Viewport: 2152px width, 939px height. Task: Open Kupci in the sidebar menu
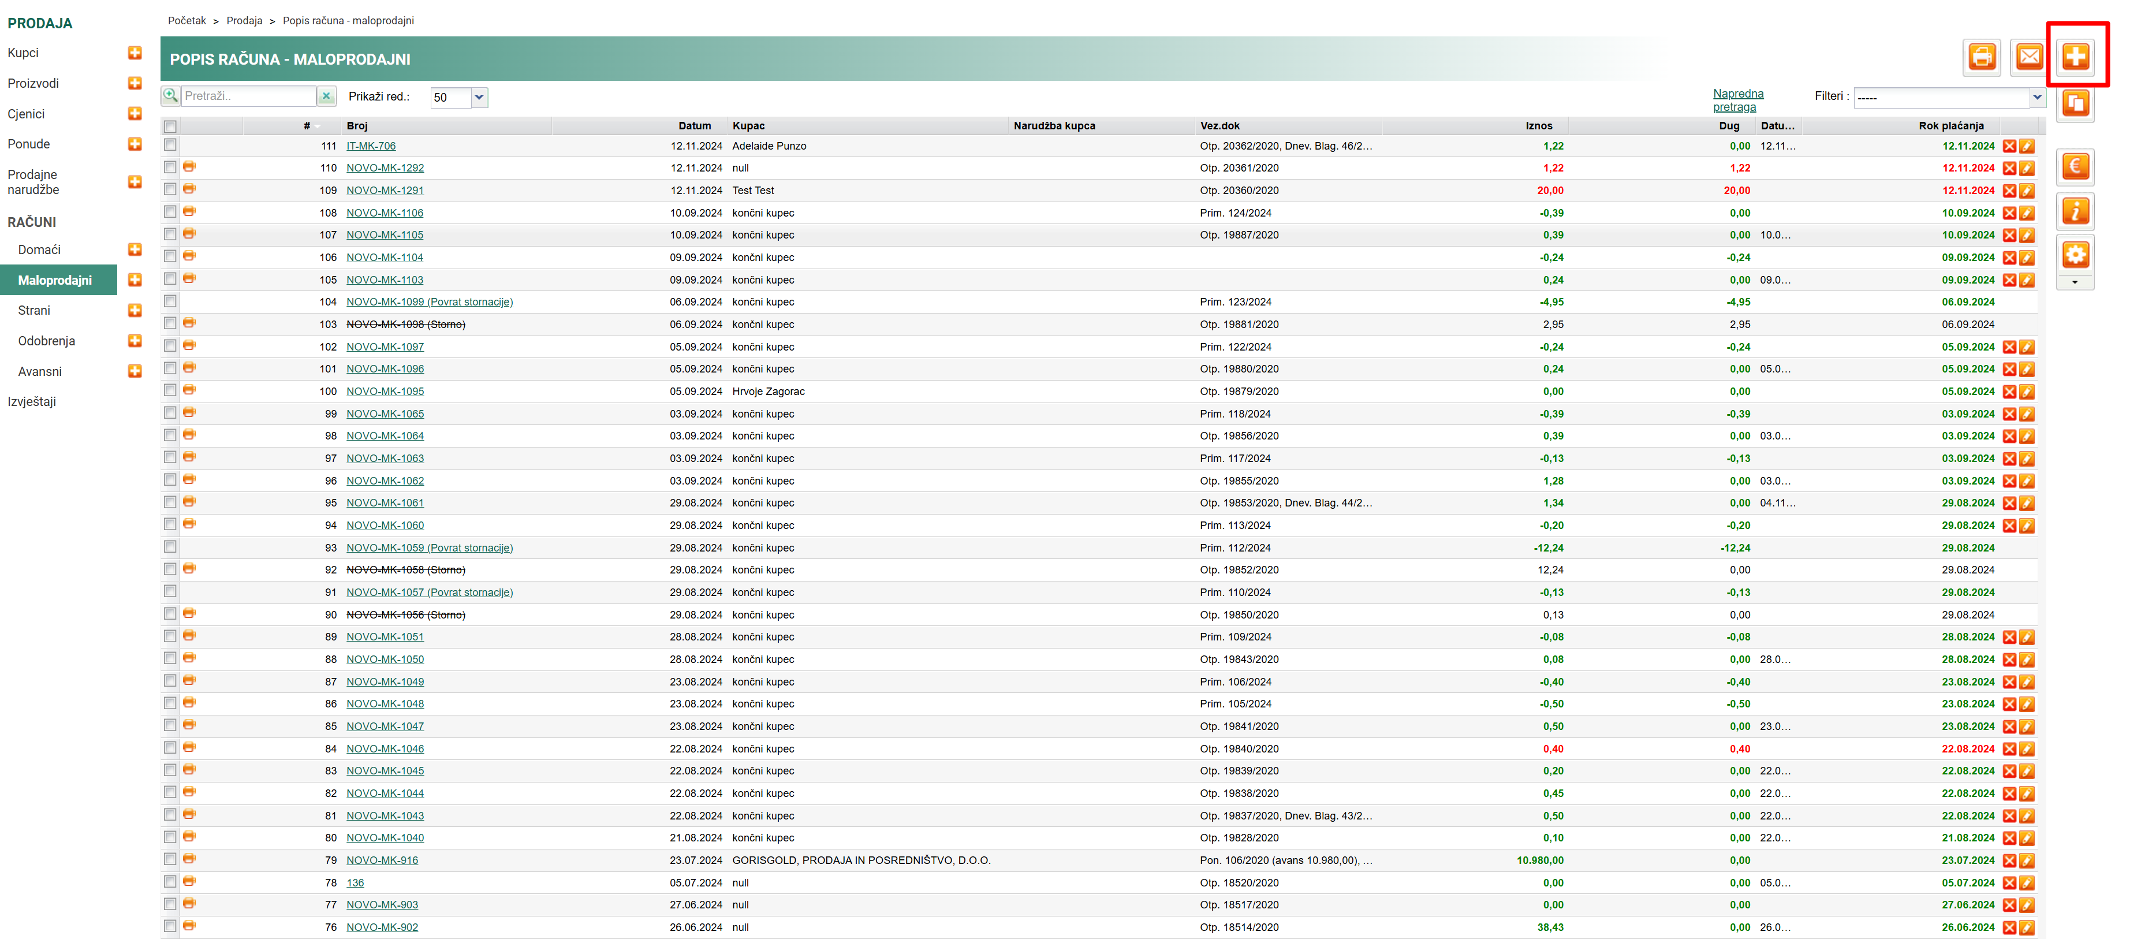[x=24, y=53]
